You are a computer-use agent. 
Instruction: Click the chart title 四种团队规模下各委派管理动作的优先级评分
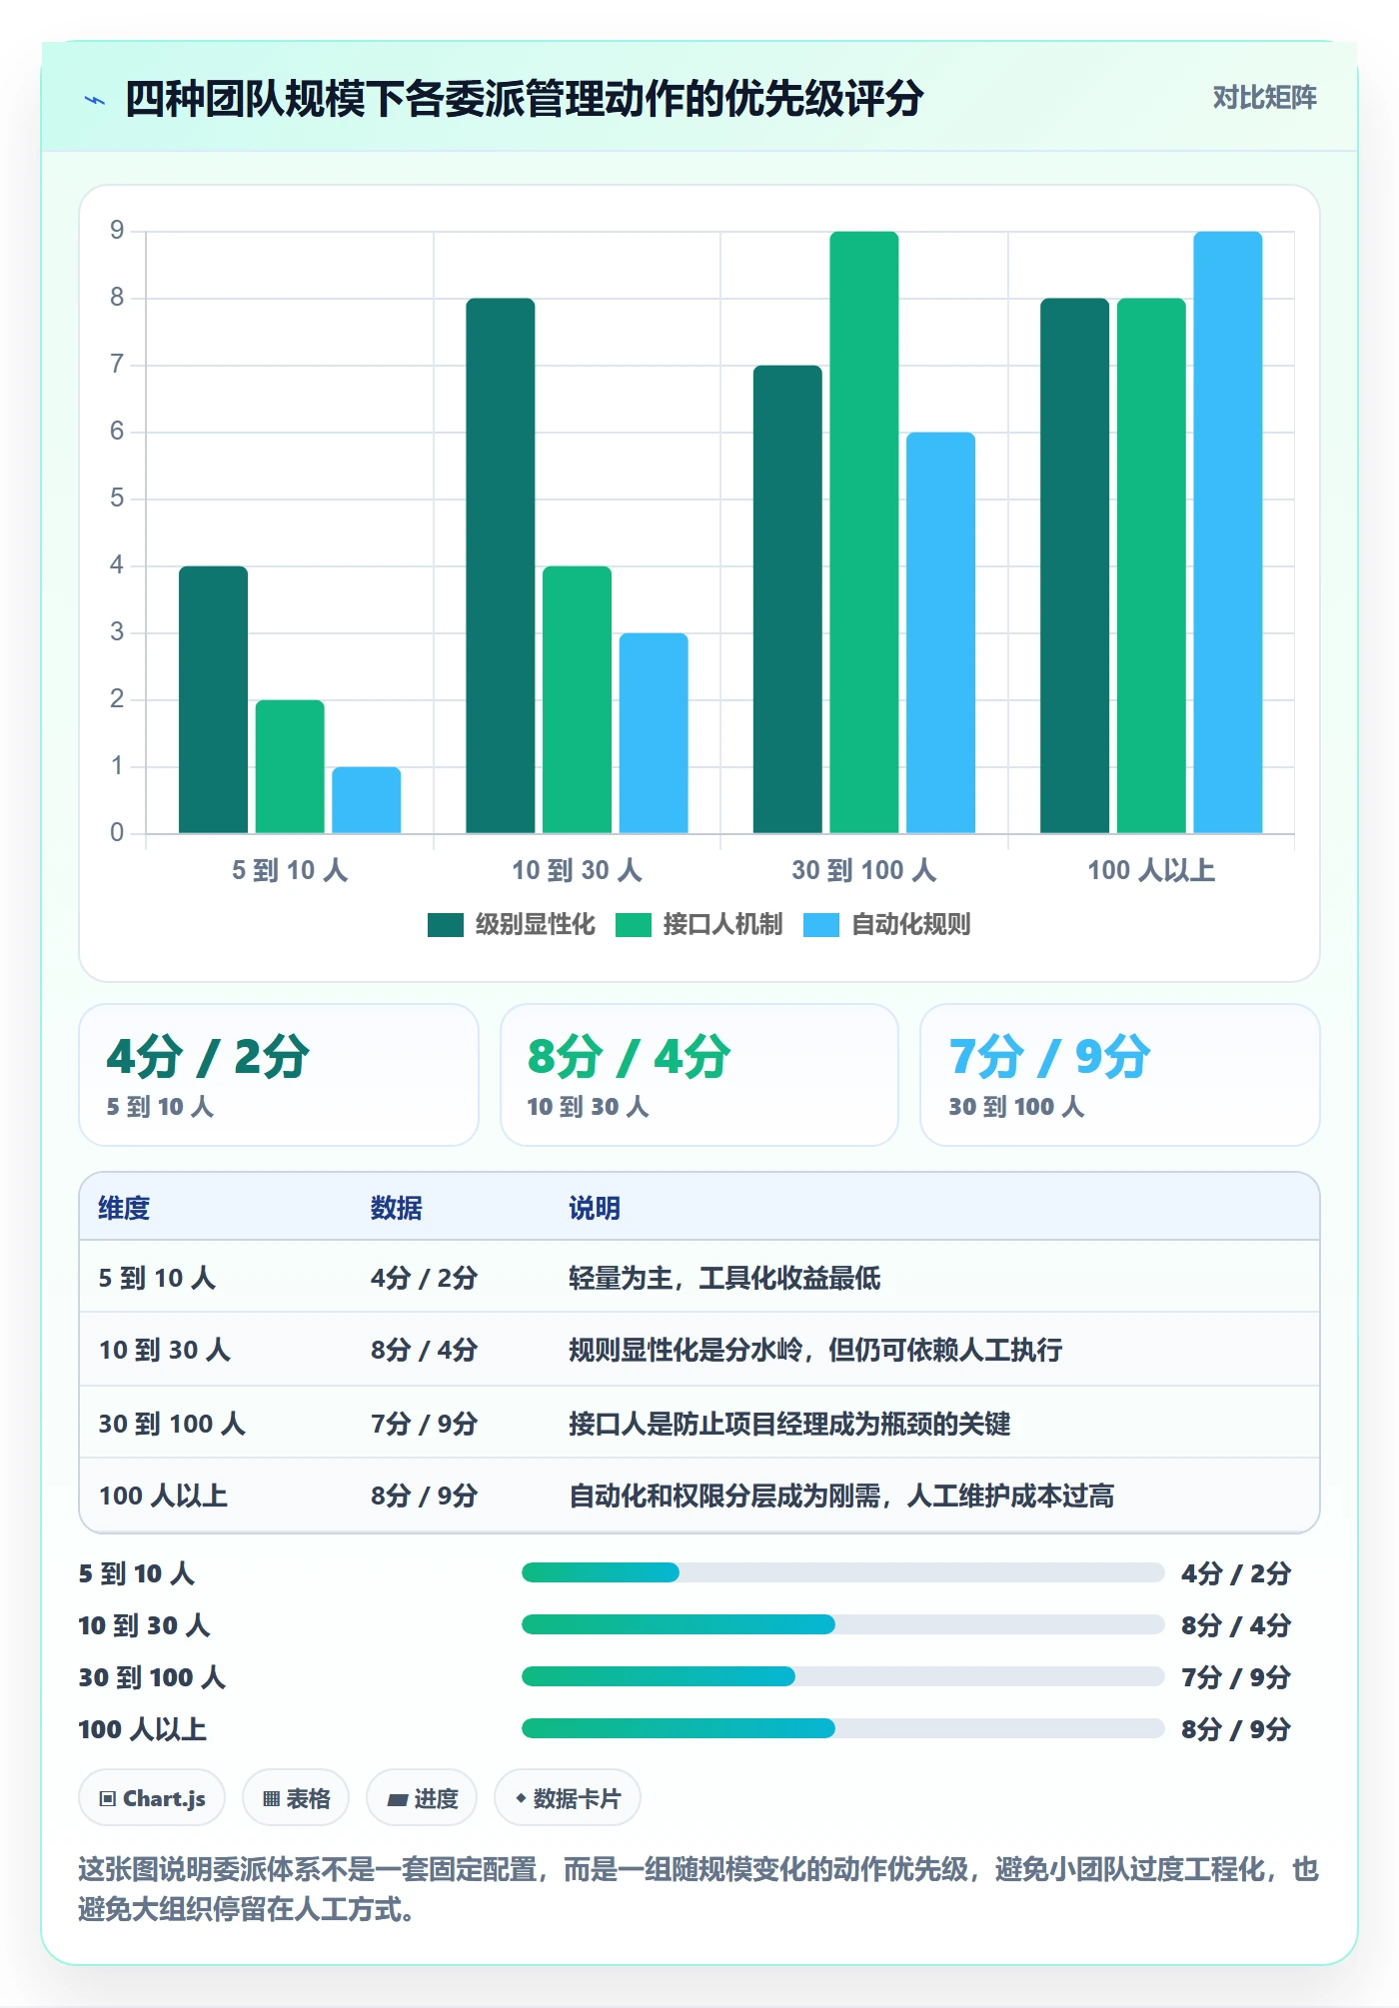(524, 99)
